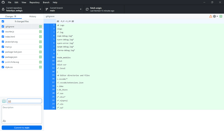Uncheck the index.html file checkbox
Image resolution: width=224 pixels, height=131 pixels.
point(3,37)
